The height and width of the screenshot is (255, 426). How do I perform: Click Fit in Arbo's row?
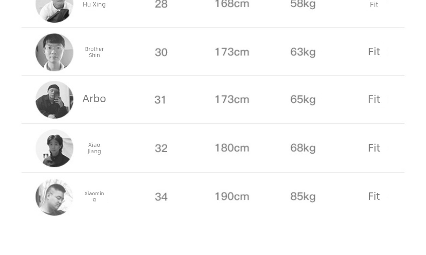click(374, 99)
